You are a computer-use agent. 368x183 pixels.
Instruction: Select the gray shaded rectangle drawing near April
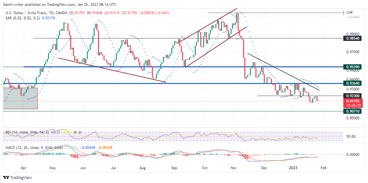pyautogui.click(x=20, y=98)
